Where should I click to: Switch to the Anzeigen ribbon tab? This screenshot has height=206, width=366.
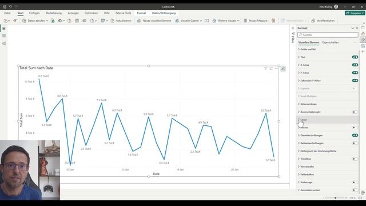(x=73, y=13)
